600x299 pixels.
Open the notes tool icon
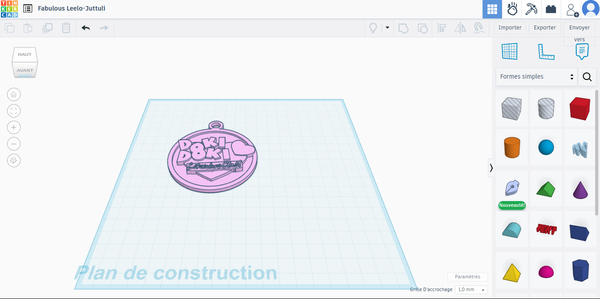(582, 52)
